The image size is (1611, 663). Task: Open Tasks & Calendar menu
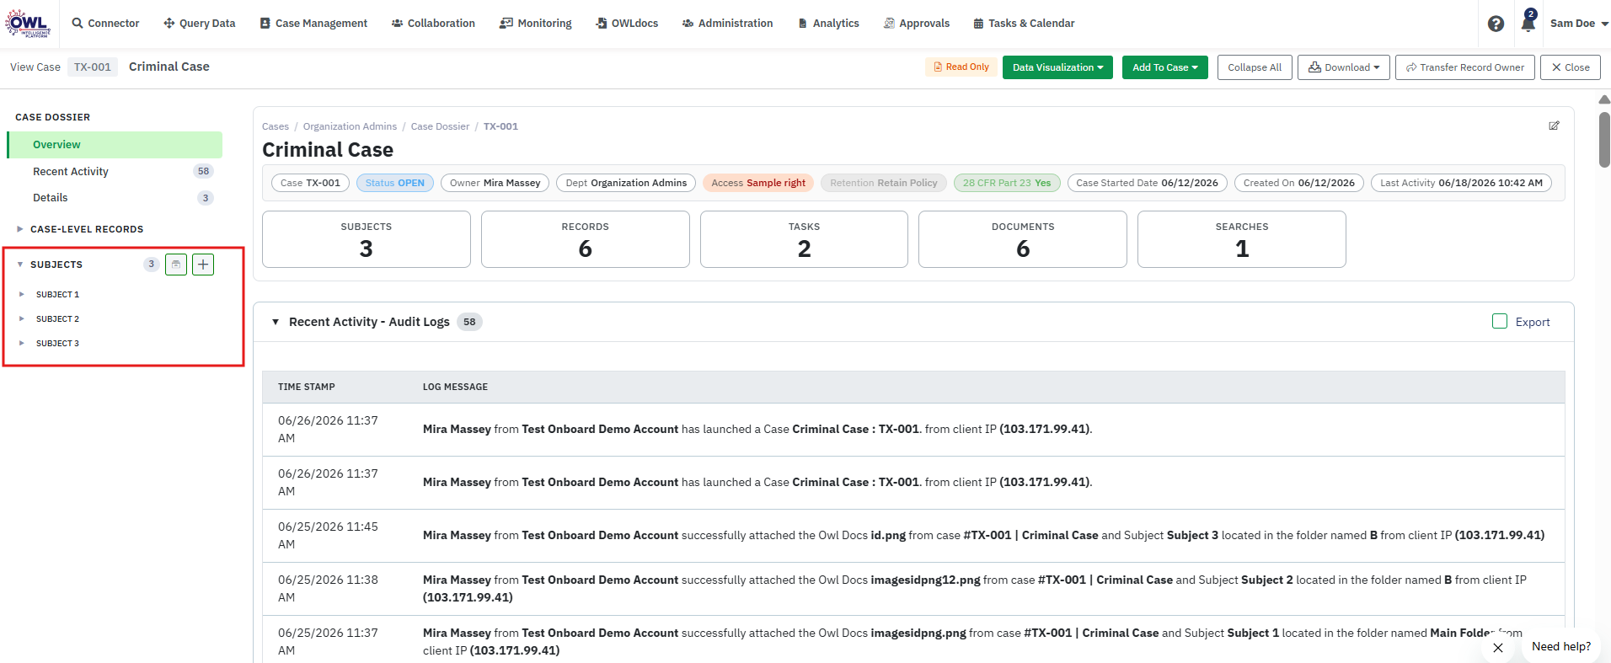(x=1024, y=24)
